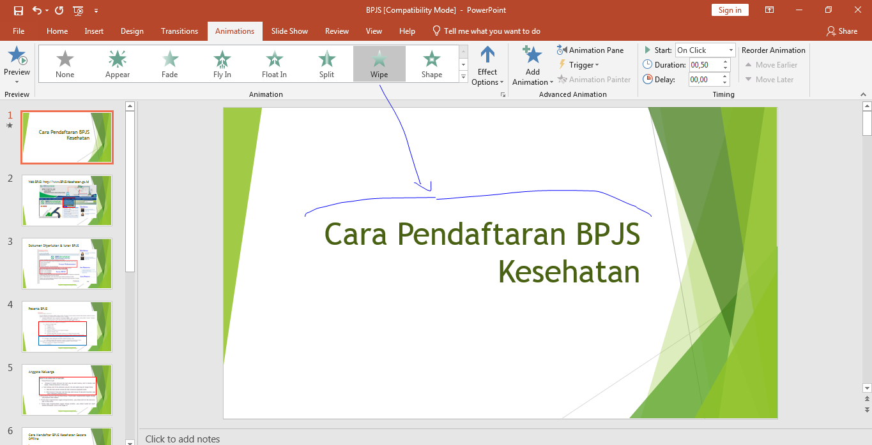Click the Undo arrow icon

click(37, 10)
